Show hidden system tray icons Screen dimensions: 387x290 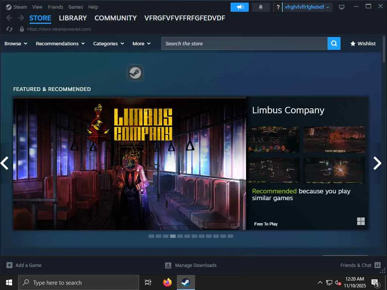(x=320, y=282)
